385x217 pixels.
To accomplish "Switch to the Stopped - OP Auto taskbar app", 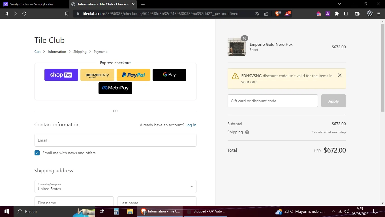I will point(206,211).
